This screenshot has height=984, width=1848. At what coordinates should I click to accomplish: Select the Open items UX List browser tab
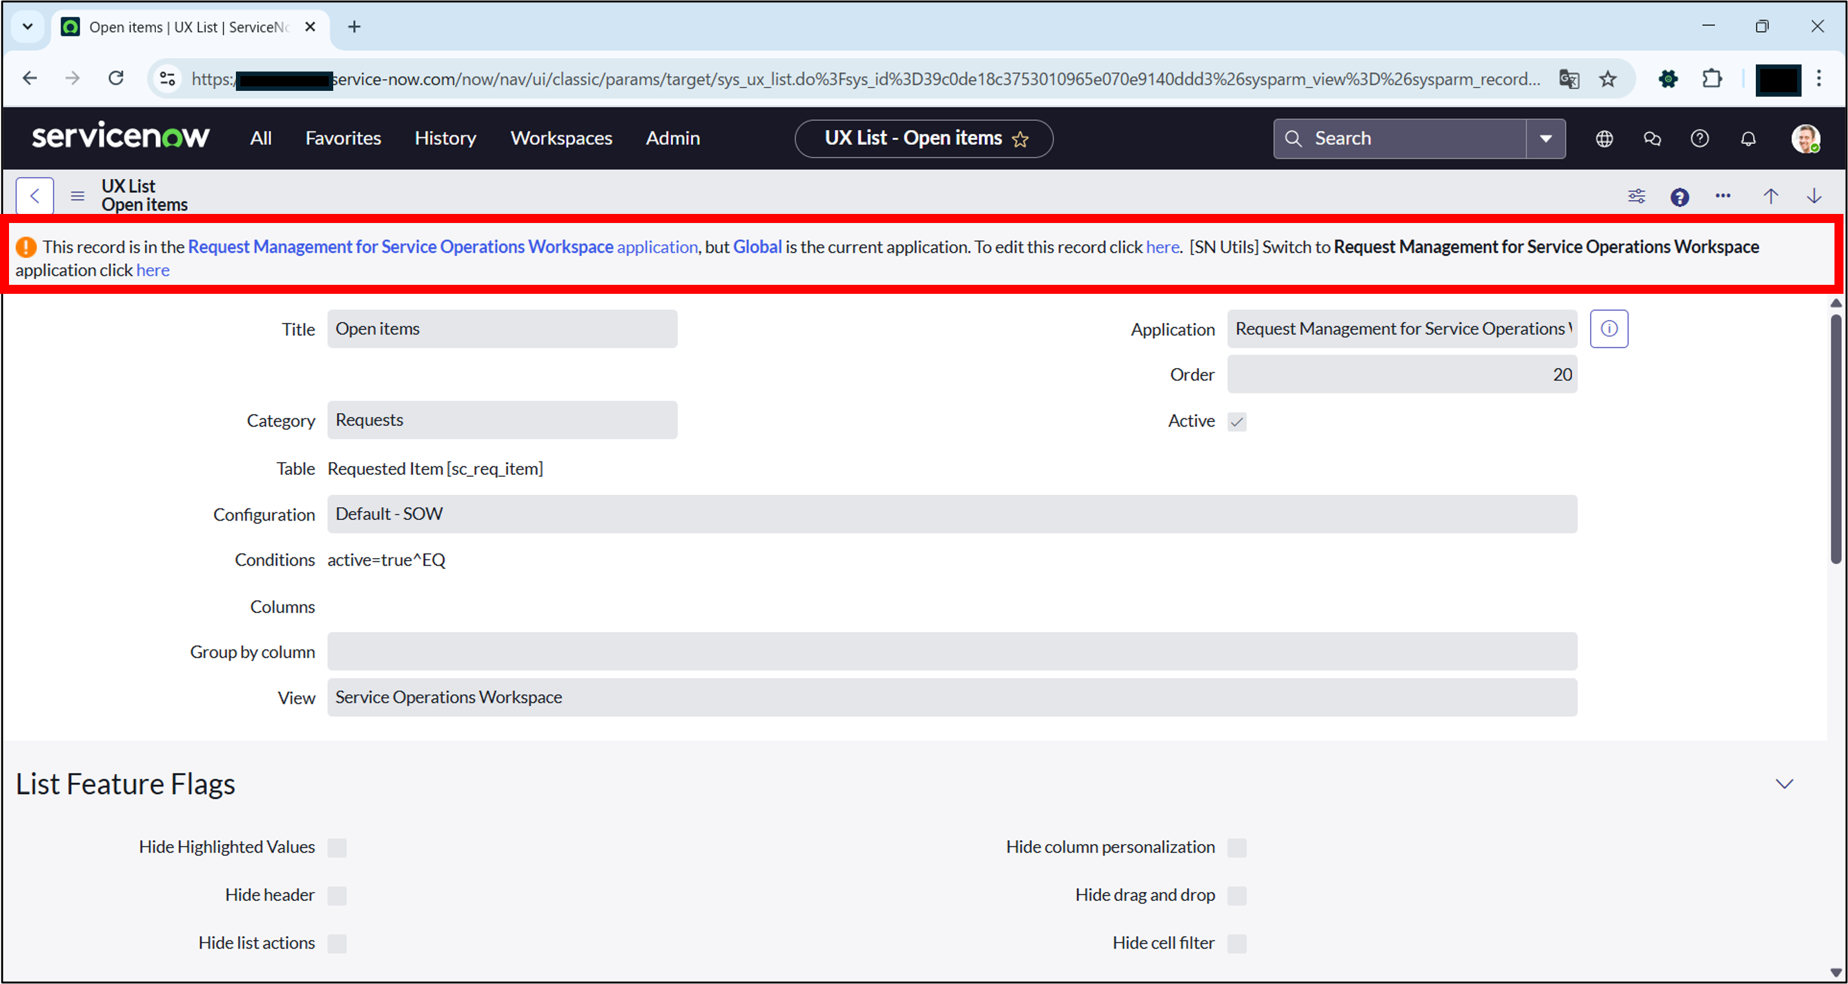pyautogui.click(x=188, y=27)
